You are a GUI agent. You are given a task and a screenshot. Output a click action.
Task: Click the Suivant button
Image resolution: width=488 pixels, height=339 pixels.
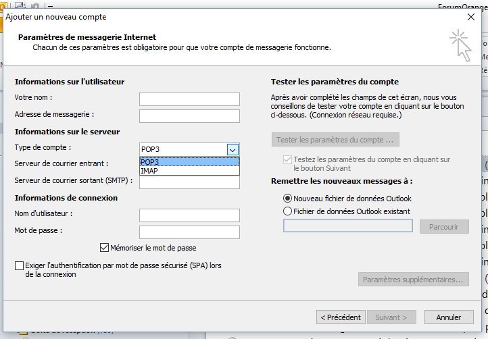(391, 317)
